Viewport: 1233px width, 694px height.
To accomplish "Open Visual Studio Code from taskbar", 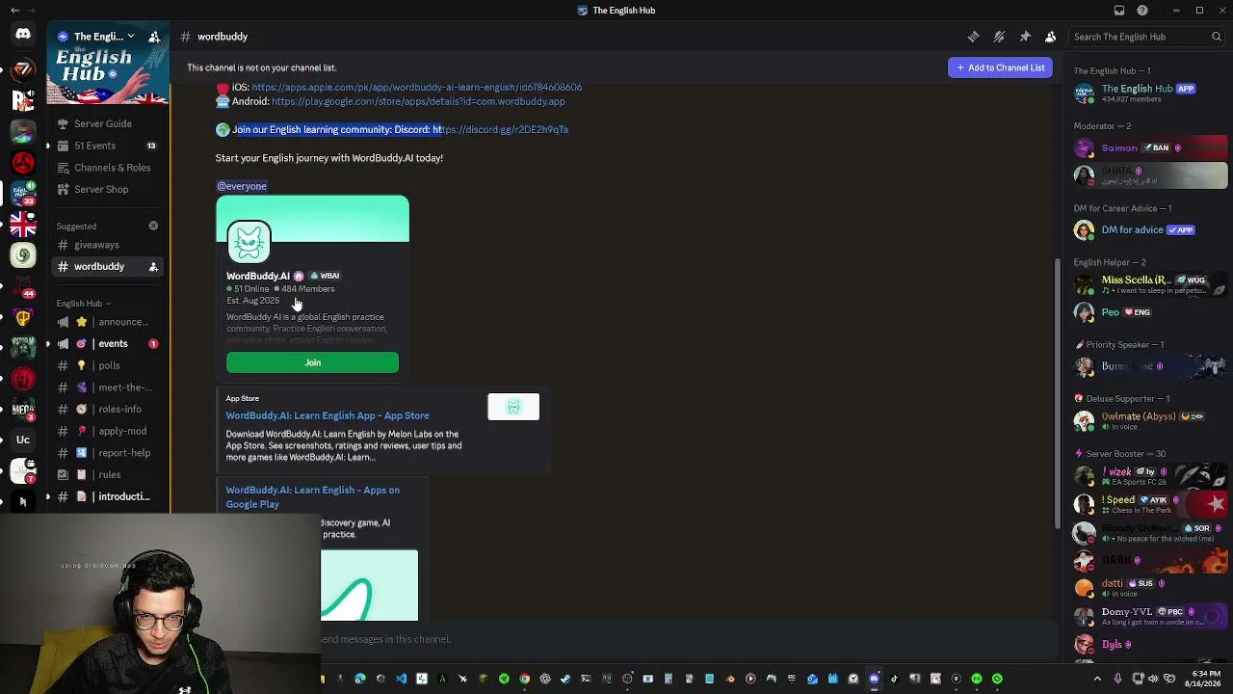I will coord(401,679).
